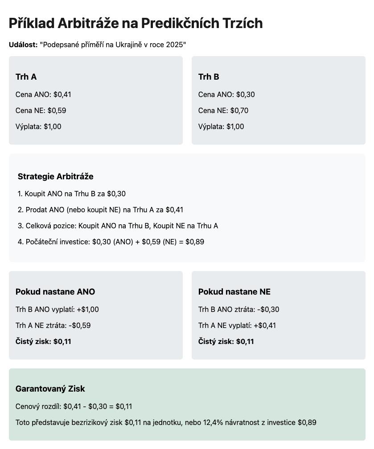
Task: Click 'Cena ANO: $0,30' in Trh B
Action: pos(226,94)
